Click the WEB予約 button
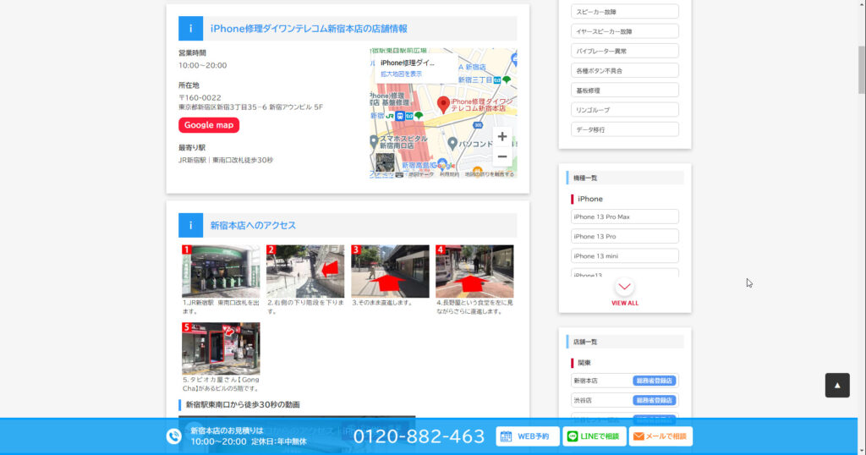The width and height of the screenshot is (866, 455). (x=528, y=436)
